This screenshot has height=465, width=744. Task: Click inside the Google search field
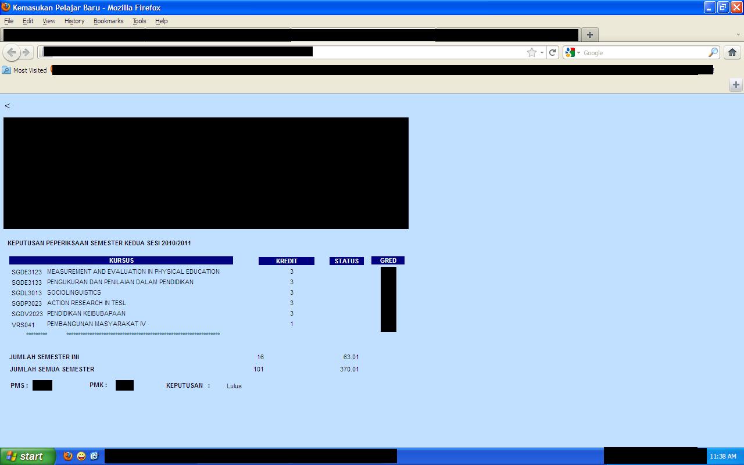click(x=644, y=53)
